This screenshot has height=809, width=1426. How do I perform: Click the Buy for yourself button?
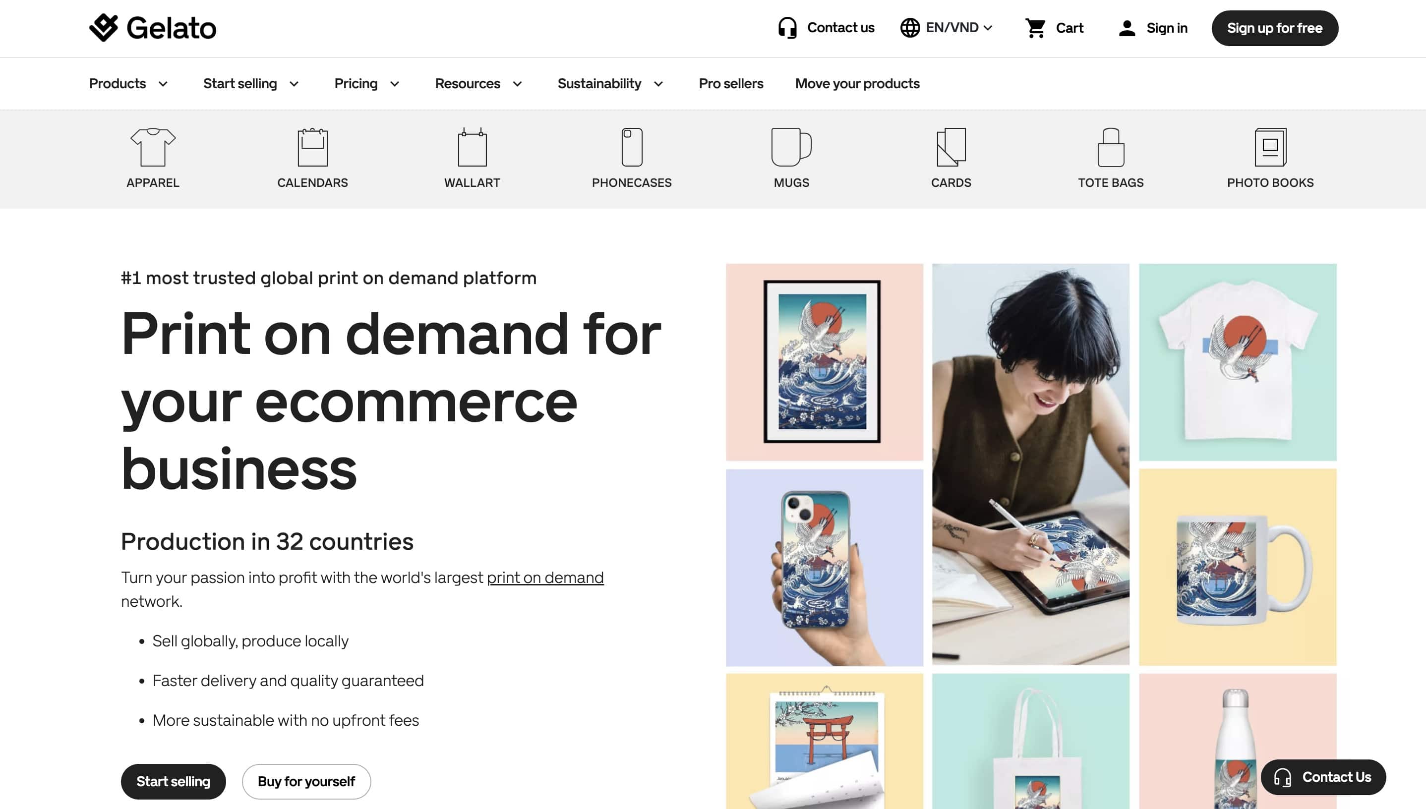click(x=306, y=781)
